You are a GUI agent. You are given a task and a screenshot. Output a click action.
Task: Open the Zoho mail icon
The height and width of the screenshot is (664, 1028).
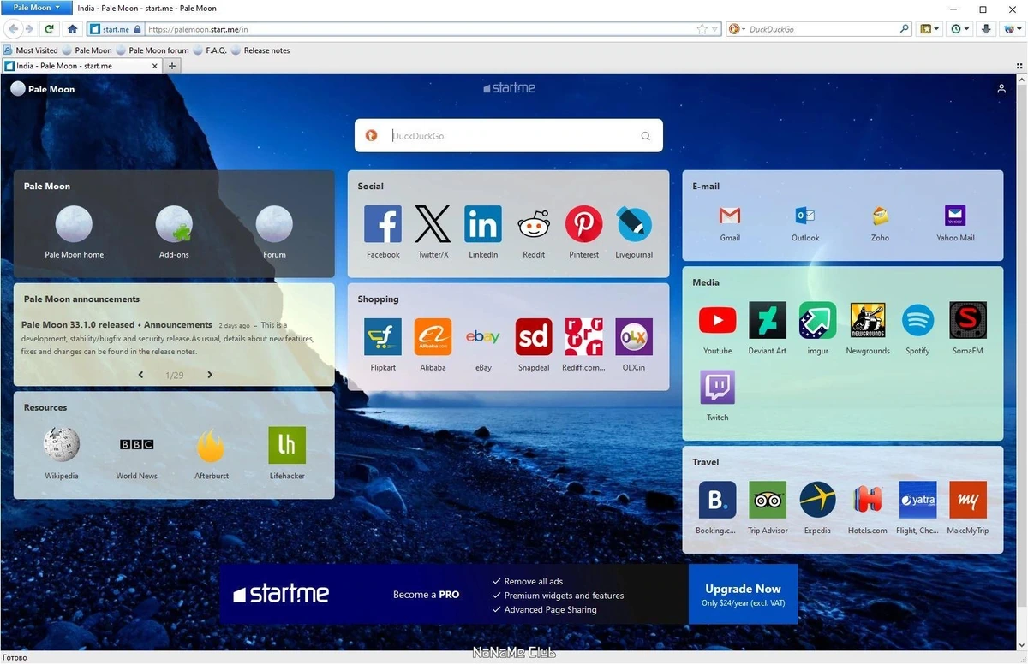[x=880, y=216]
